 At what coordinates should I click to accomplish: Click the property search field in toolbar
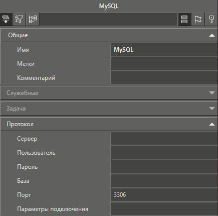coord(109,19)
